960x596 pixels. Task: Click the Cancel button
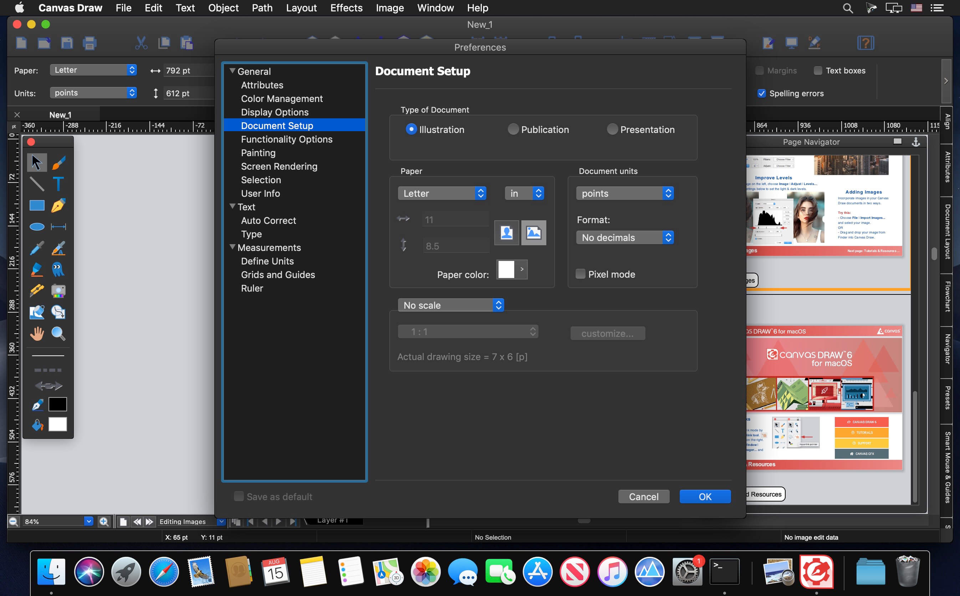click(643, 496)
